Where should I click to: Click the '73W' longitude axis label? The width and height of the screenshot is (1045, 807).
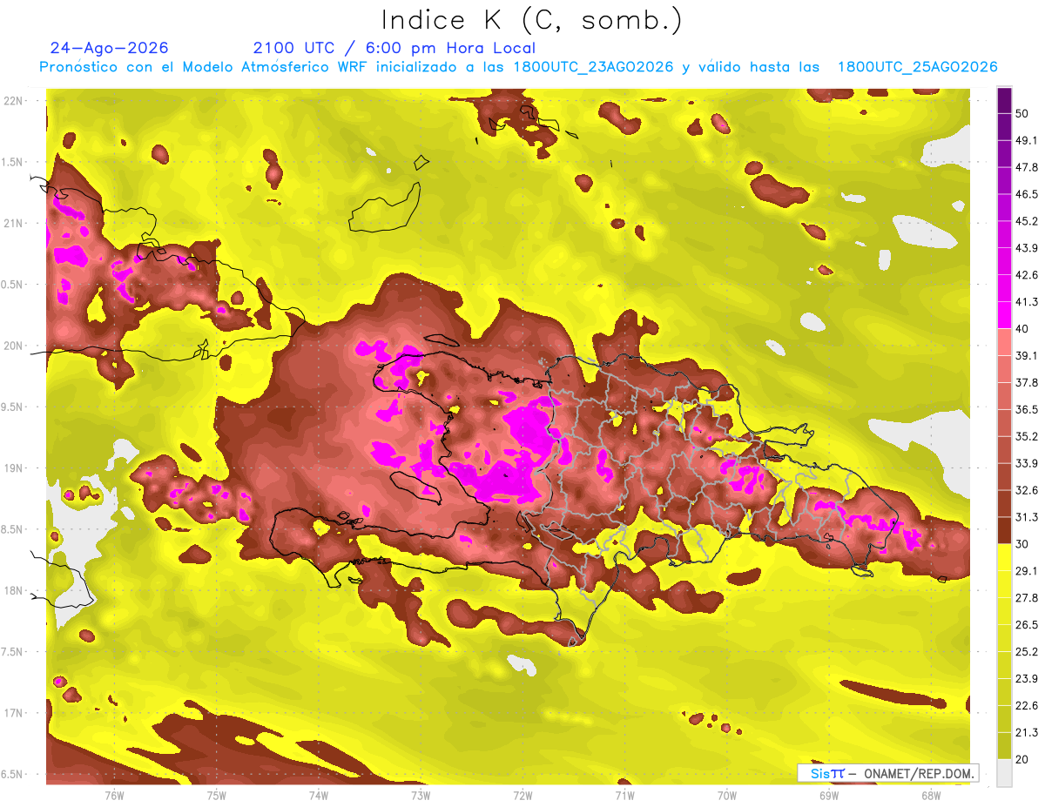coord(421,795)
